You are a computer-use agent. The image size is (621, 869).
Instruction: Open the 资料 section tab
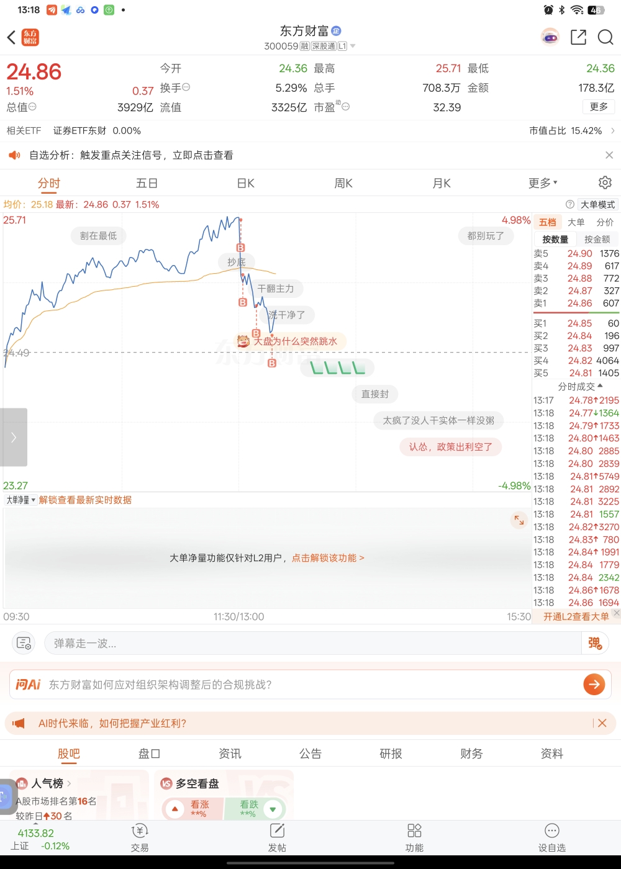pyautogui.click(x=552, y=754)
